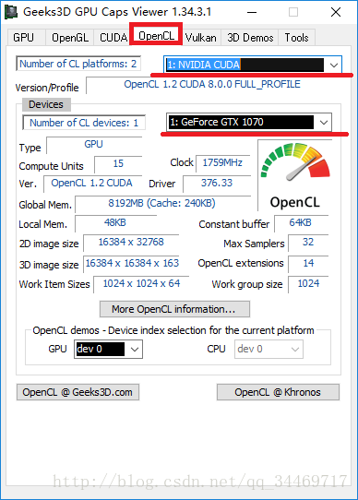Click the Number of CL platforms field

point(78,64)
